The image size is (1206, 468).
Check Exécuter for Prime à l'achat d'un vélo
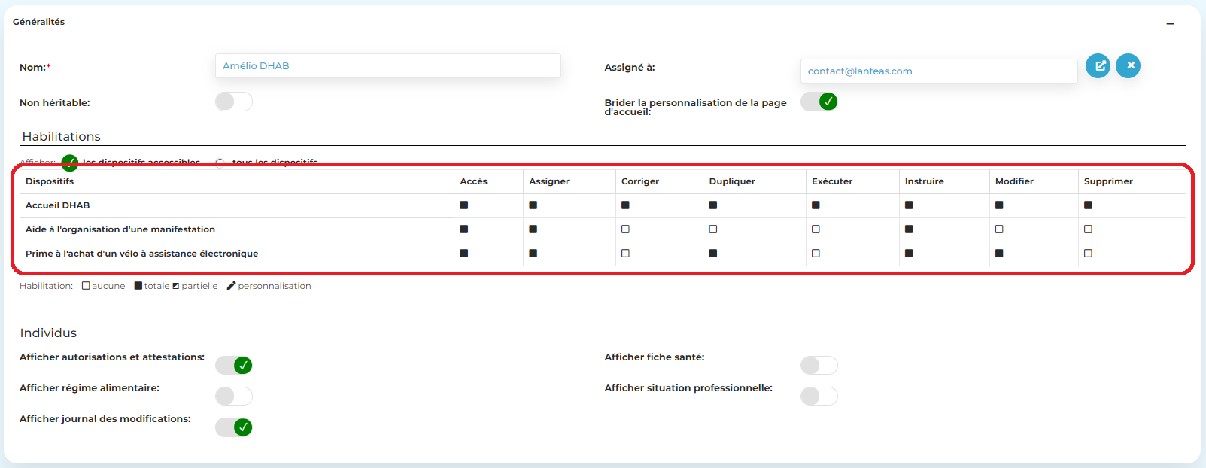[816, 254]
